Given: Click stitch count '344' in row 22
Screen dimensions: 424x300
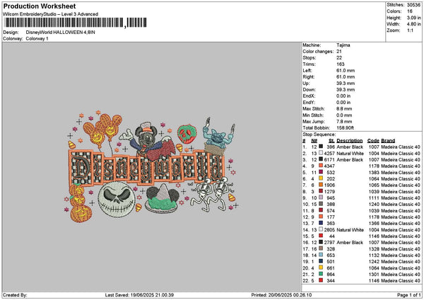Looking at the screenshot, I should (x=331, y=281).
